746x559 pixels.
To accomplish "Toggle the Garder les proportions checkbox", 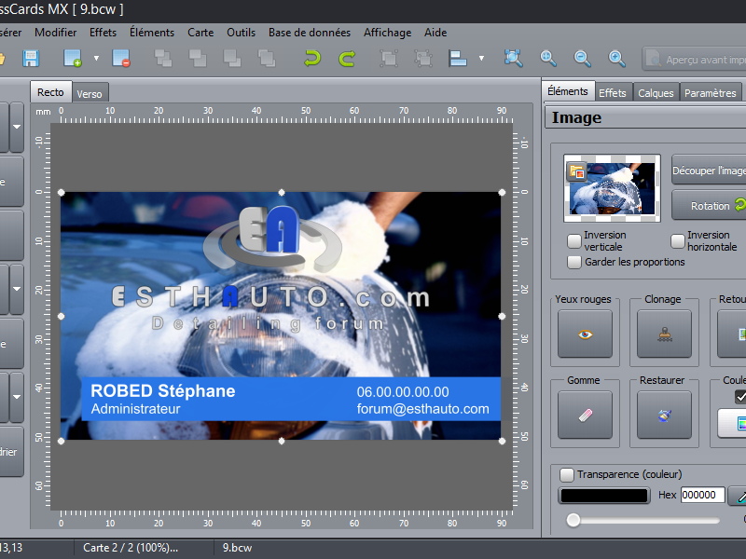I will coord(574,262).
